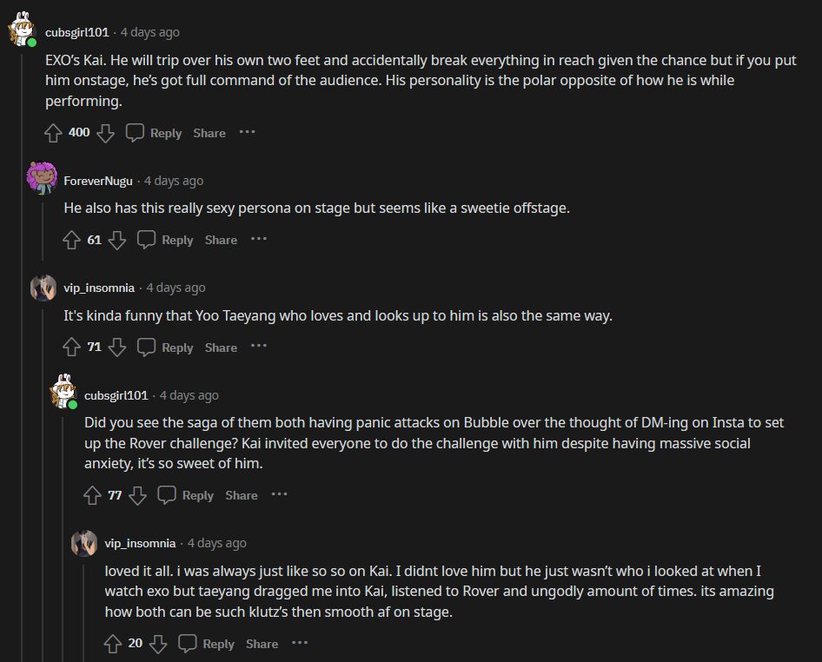
Task: Downvote ForeverNugu's sexy persona comment
Action: pyautogui.click(x=117, y=240)
